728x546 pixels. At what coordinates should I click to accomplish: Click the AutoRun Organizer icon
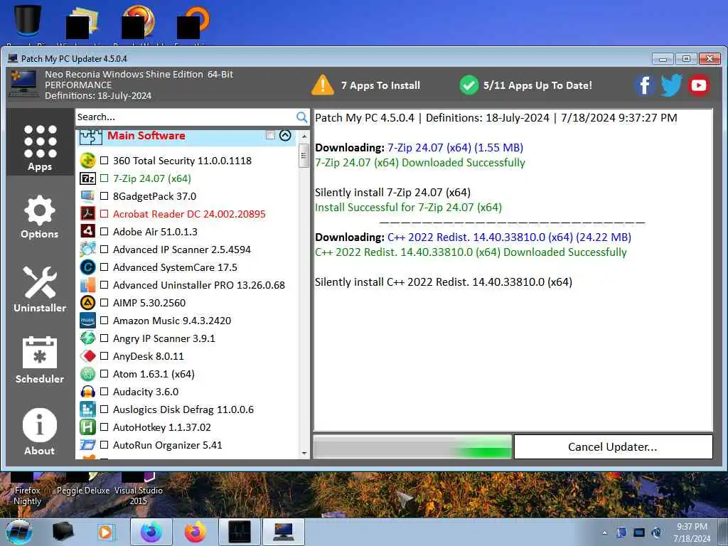[x=87, y=445]
